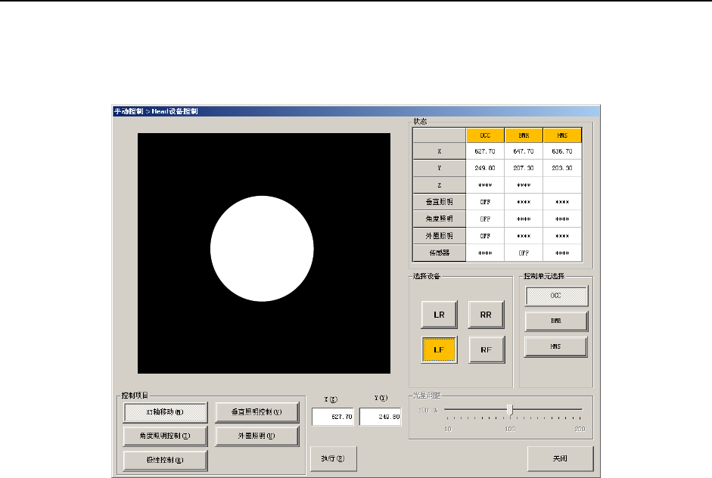Click the highlighted LF device button

coord(439,349)
